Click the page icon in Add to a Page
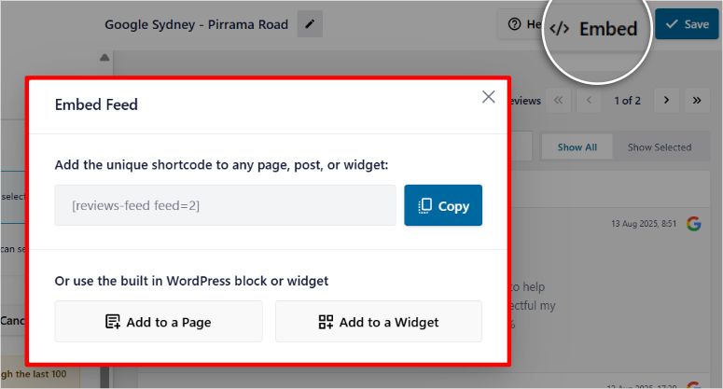This screenshot has width=723, height=389. 113,322
